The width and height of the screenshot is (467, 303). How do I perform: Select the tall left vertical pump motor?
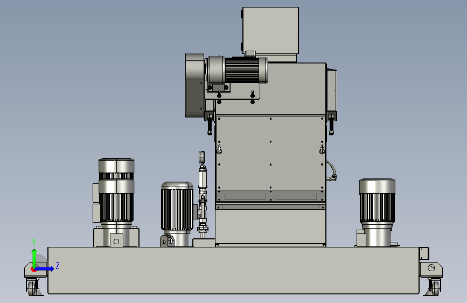(x=116, y=191)
